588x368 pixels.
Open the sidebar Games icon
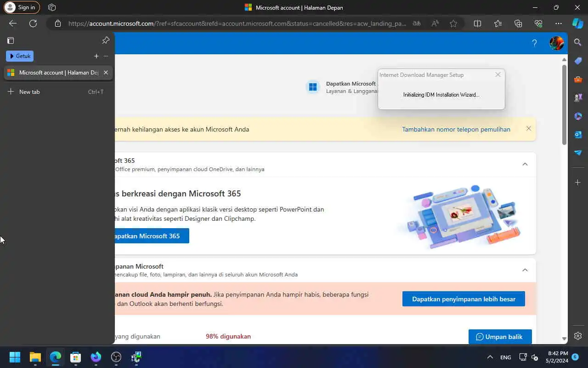pos(578,98)
